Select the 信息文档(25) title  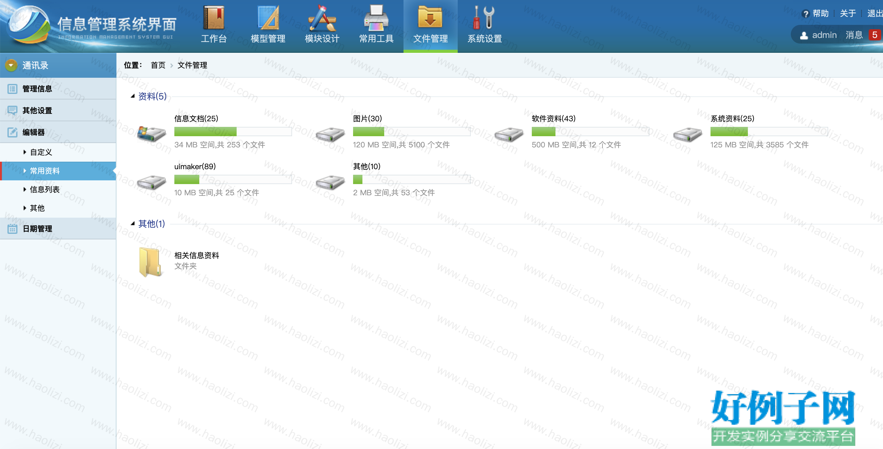(x=196, y=118)
